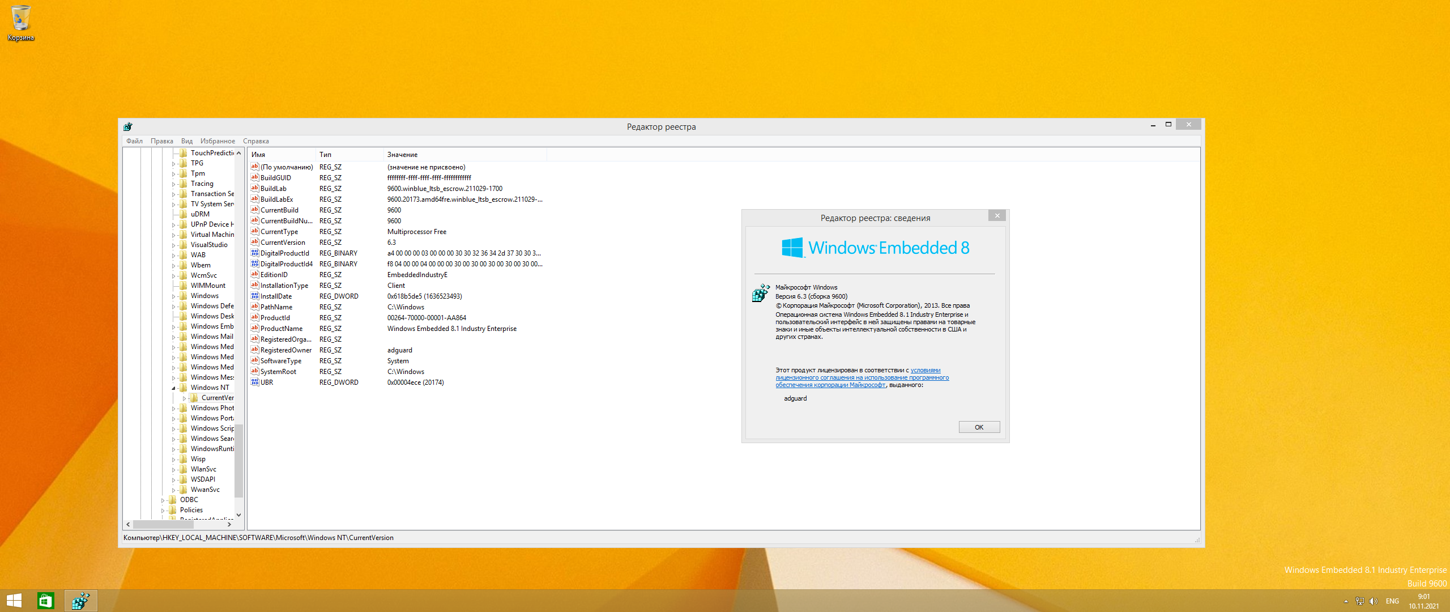Click the PathName string icon
The image size is (1450, 612).
[x=255, y=307]
